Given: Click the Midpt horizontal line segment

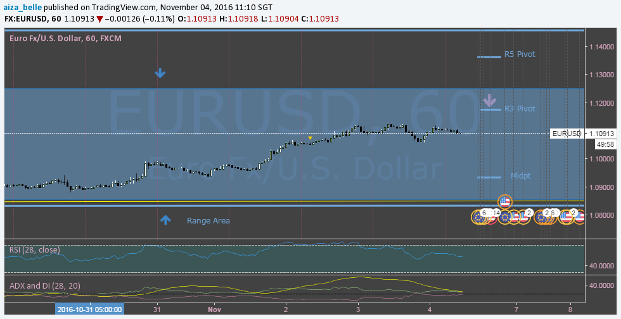Looking at the screenshot, I should click(489, 177).
